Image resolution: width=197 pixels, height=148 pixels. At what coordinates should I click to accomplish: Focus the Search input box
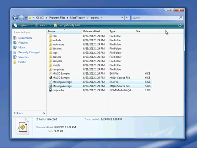point(155,18)
